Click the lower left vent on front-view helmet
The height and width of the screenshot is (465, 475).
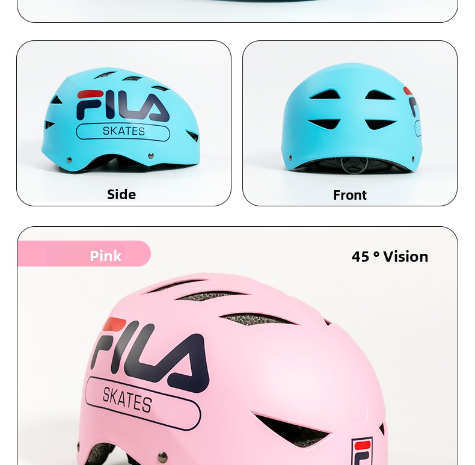click(324, 124)
